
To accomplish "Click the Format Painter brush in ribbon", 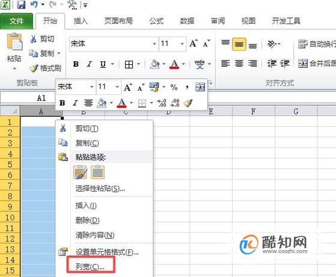I will tap(45, 68).
